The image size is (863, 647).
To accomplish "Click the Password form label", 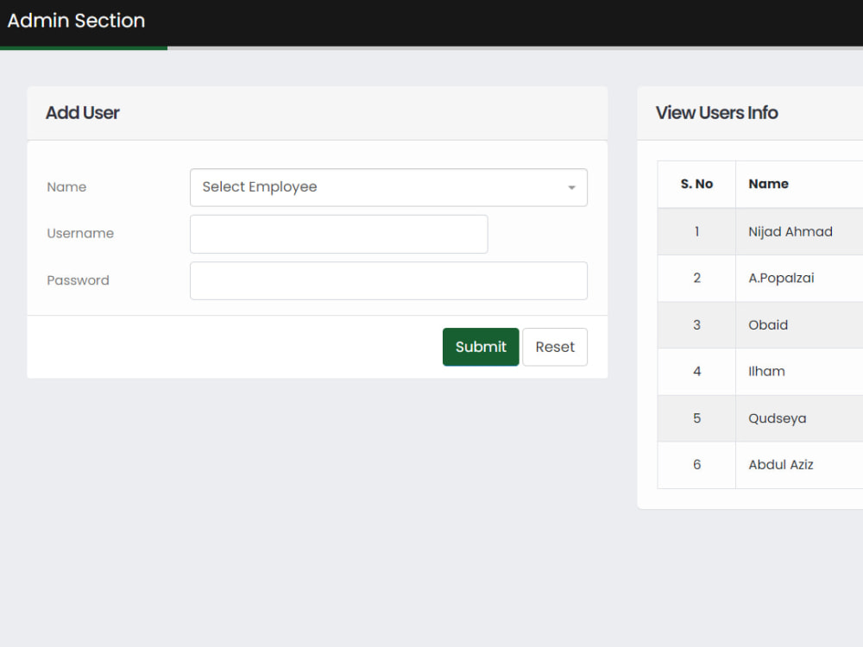I will point(79,280).
